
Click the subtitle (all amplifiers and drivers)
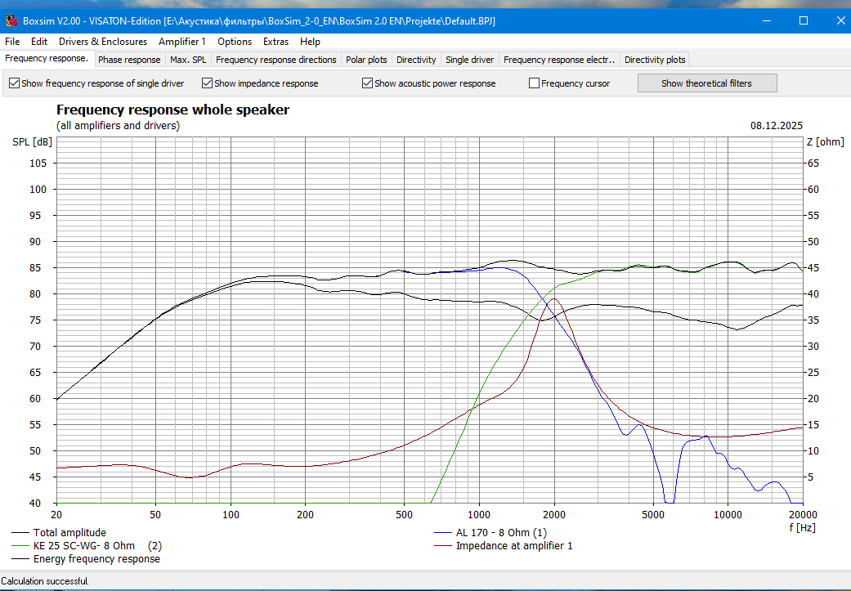pyautogui.click(x=118, y=125)
